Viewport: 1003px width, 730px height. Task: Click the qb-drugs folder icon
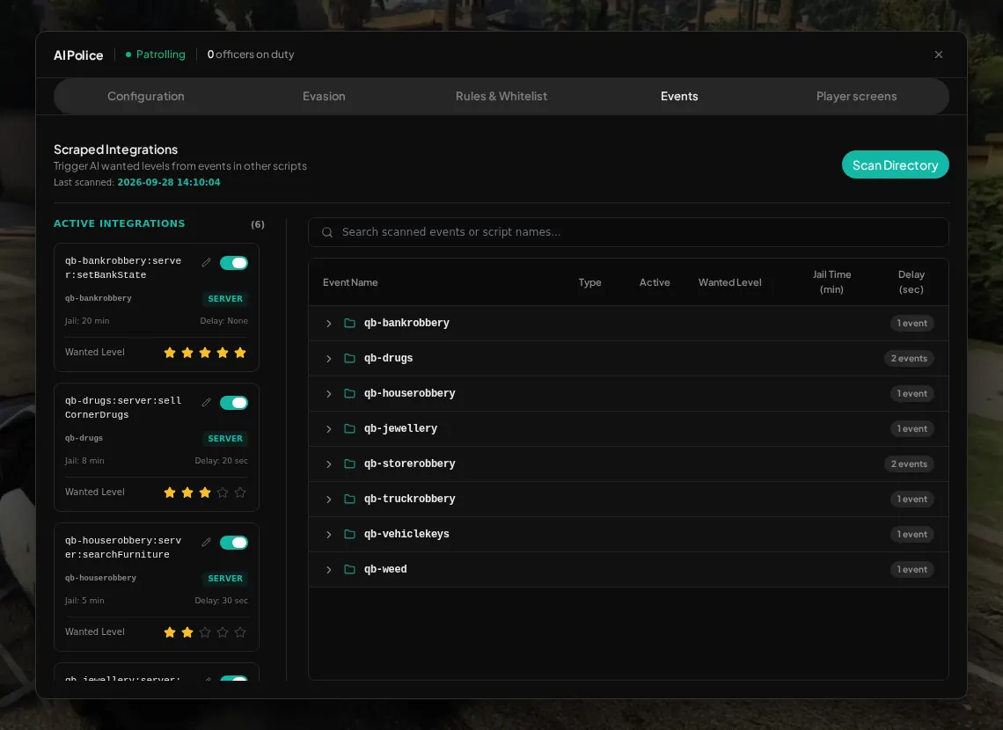pos(349,358)
